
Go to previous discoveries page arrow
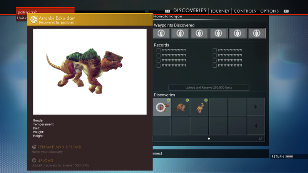(x=256, y=126)
